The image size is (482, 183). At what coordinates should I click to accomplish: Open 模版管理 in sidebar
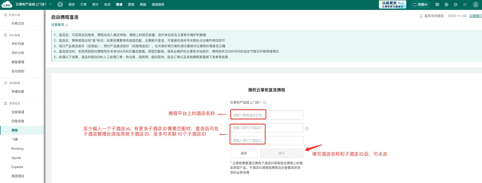click(x=18, y=62)
